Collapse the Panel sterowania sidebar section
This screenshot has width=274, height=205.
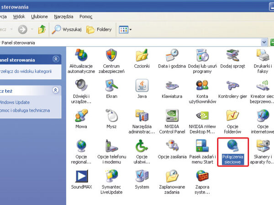tap(56, 59)
